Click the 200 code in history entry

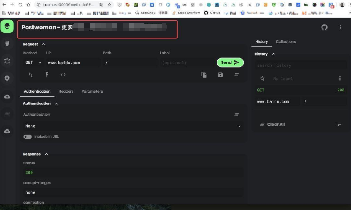[x=341, y=90]
